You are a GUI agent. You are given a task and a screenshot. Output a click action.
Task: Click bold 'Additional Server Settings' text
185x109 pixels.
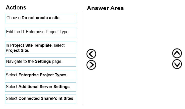tap(44, 87)
